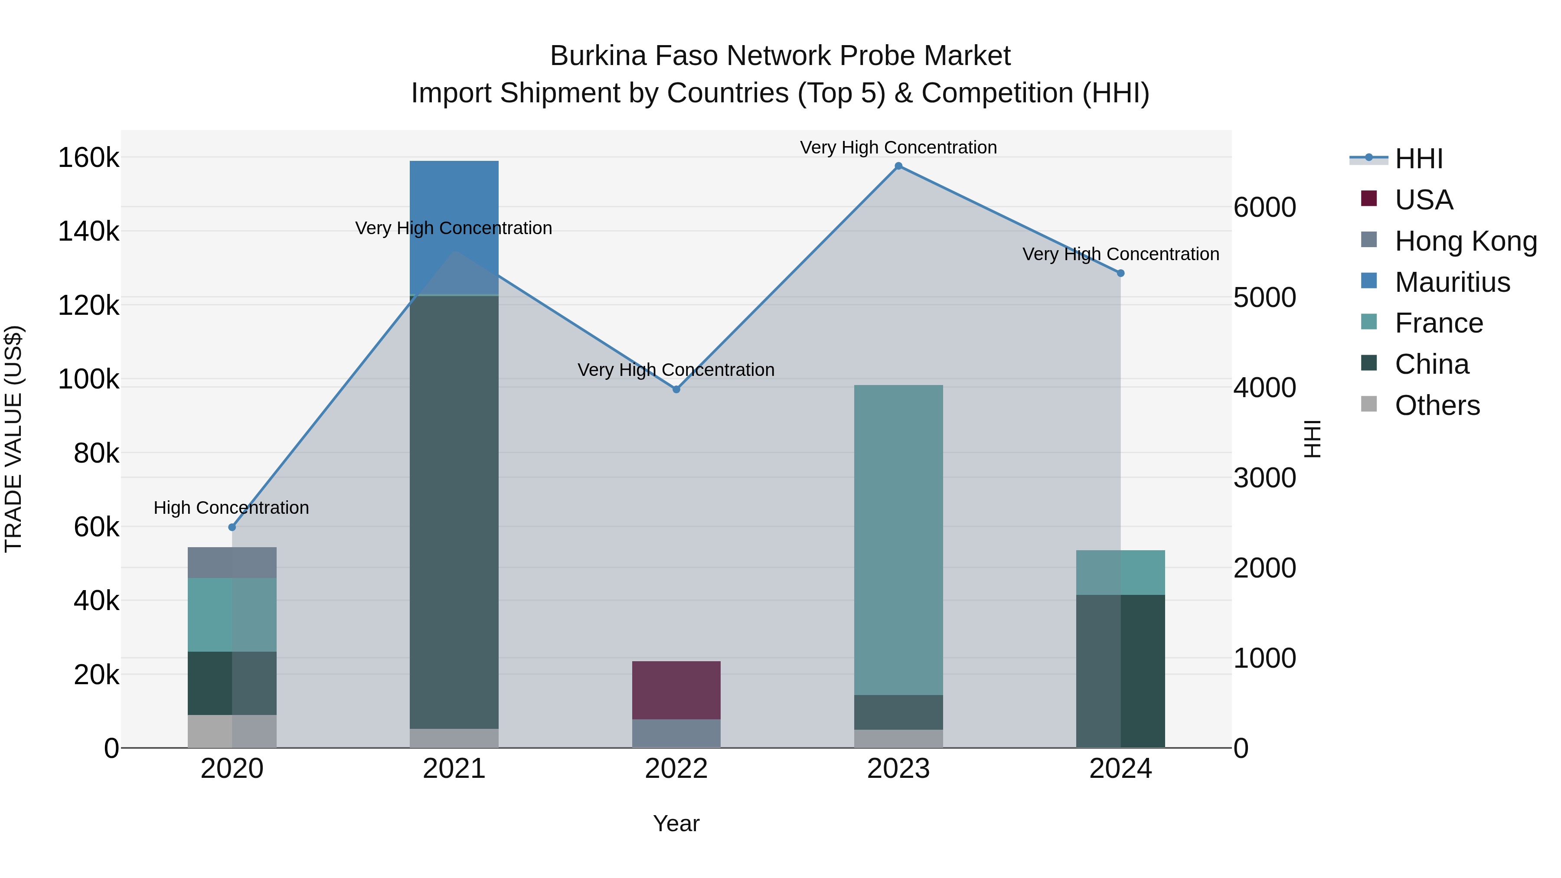Click the China bar segment in 2021
Image resolution: width=1561 pixels, height=878 pixels.
click(454, 512)
